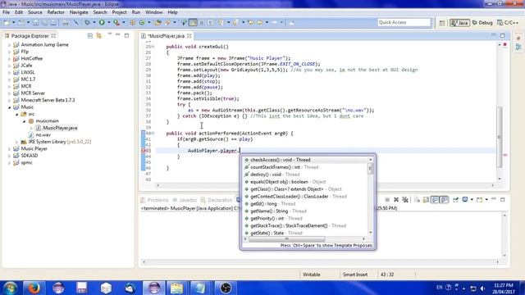Toggle Show Console on standard error change
This screenshot has height=295, width=525.
[x=445, y=200]
